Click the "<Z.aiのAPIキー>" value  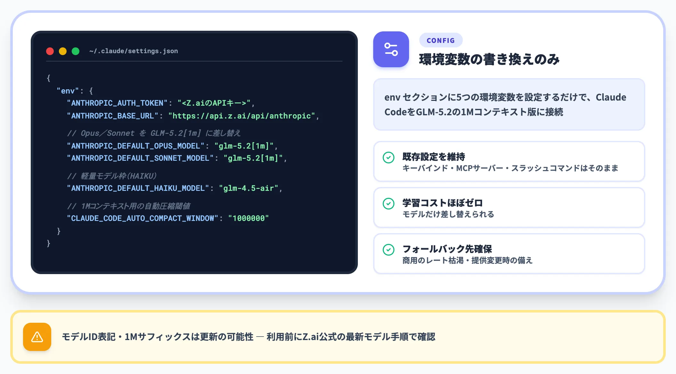point(214,103)
